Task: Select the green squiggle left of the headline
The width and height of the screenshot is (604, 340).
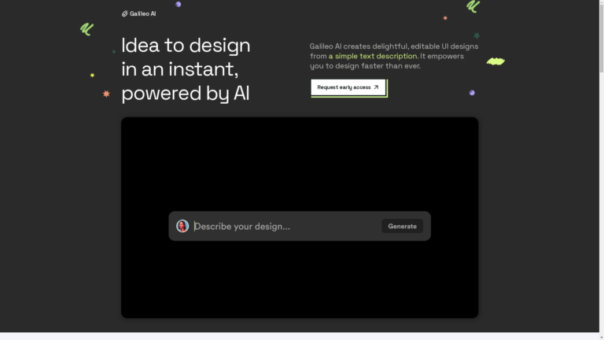Action: click(87, 29)
